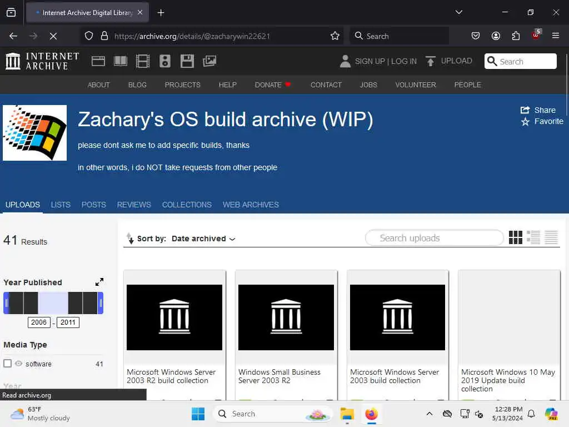Screen dimensions: 569x427
Task: Open the Web (Wayback) media icon
Action: click(x=98, y=61)
